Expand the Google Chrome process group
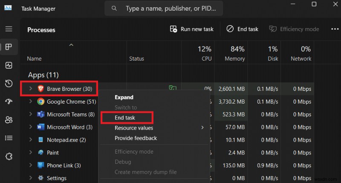This screenshot has width=341, height=183. (30, 101)
